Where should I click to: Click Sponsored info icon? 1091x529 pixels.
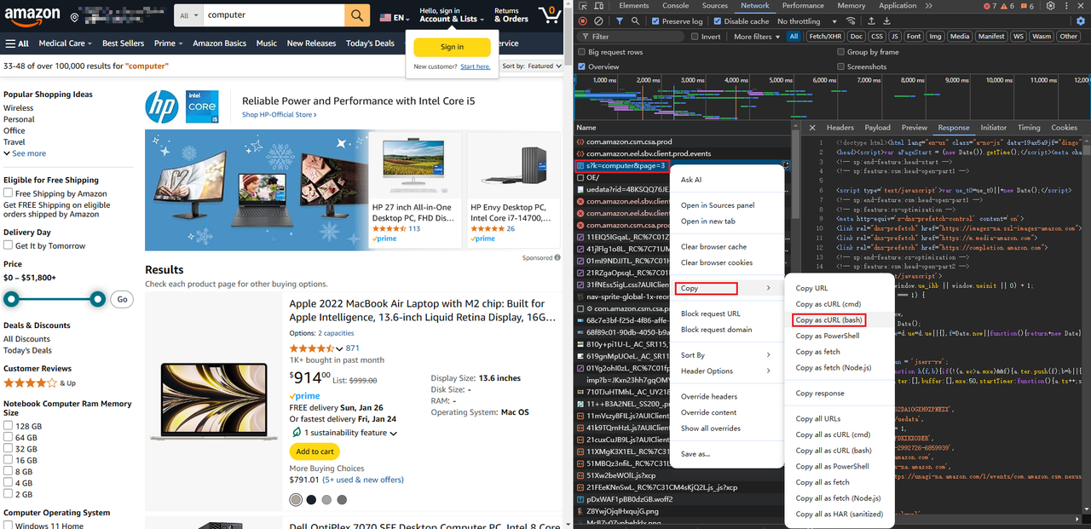557,257
